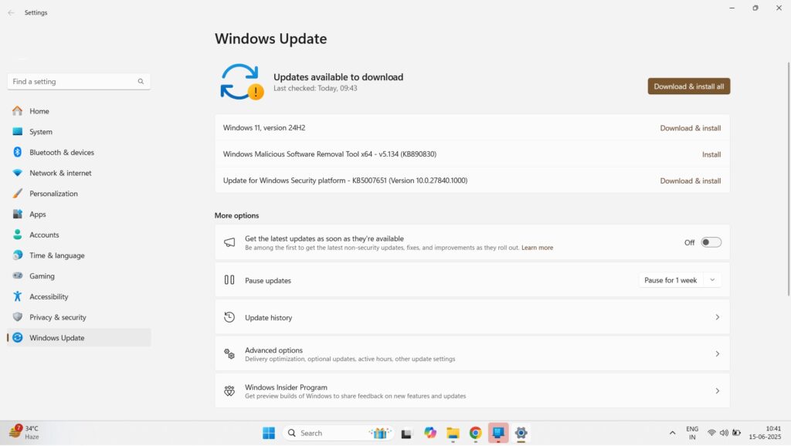Open Accounts in settings sidebar
This screenshot has height=446, width=791.
[x=80, y=235]
